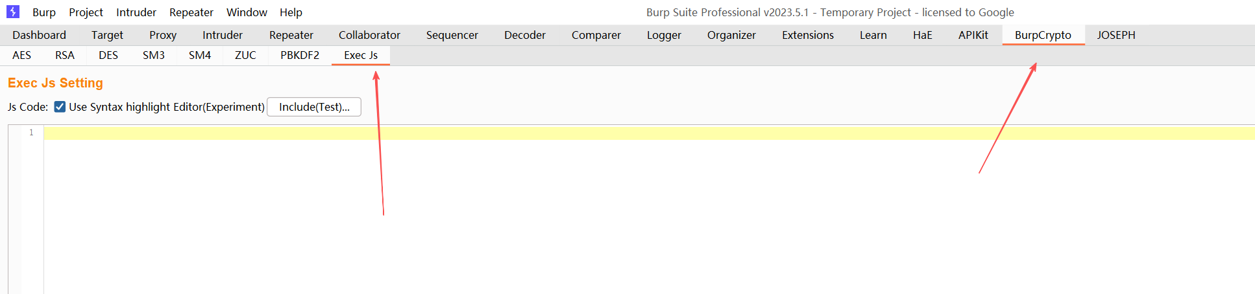Select the RSA sub-tab
Viewport: 1255px width, 294px height.
(65, 55)
